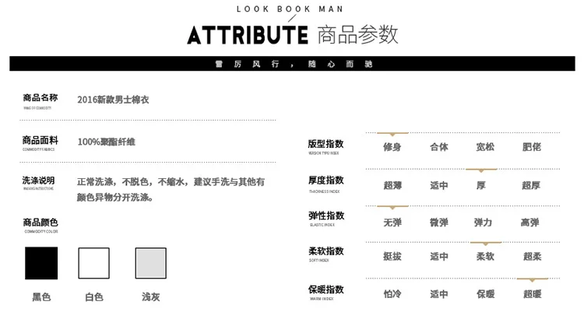Click the 超厚 thickness option
584x312 pixels.
[x=531, y=185]
